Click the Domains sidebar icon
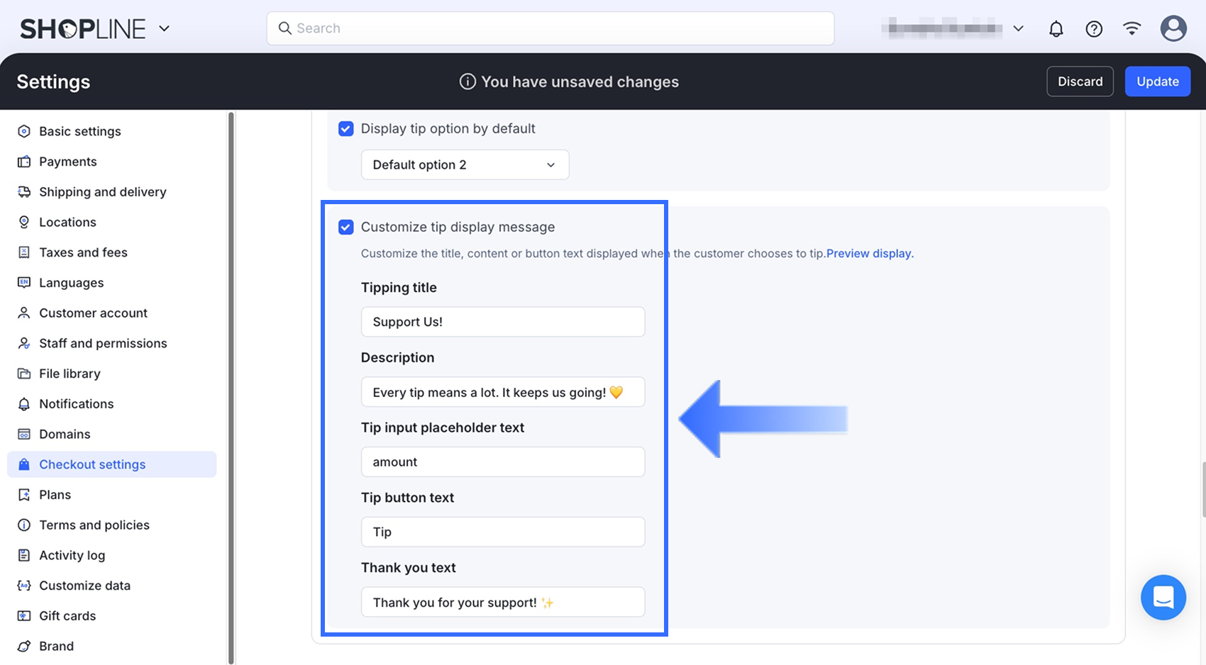The image size is (1206, 665). pyautogui.click(x=24, y=434)
